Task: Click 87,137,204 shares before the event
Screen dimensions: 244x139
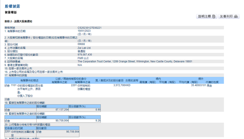Action: pos(62,110)
